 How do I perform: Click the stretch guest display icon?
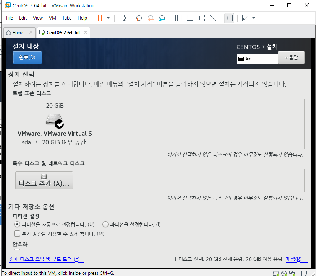(x=245, y=18)
